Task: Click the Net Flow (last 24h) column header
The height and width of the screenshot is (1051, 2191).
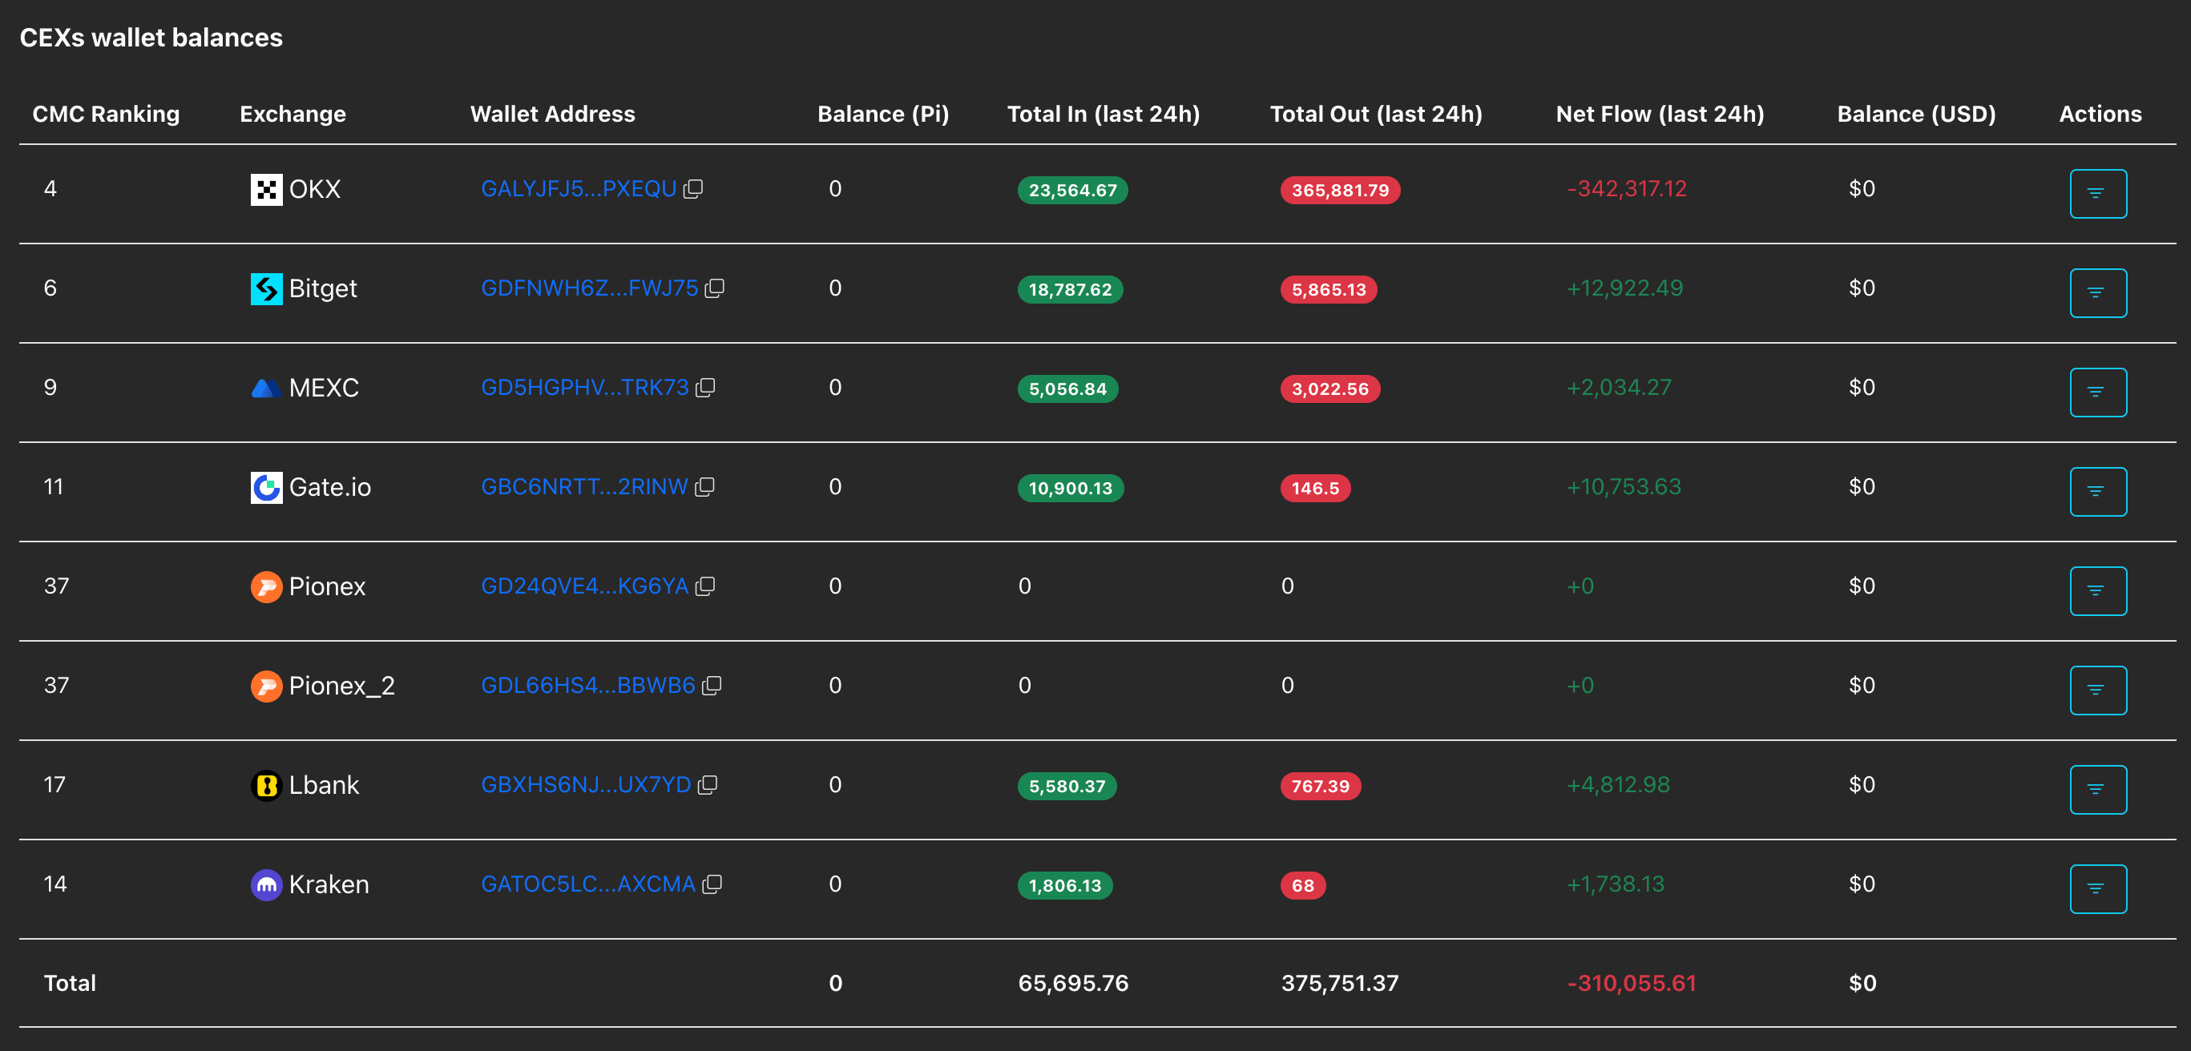Action: (1660, 114)
